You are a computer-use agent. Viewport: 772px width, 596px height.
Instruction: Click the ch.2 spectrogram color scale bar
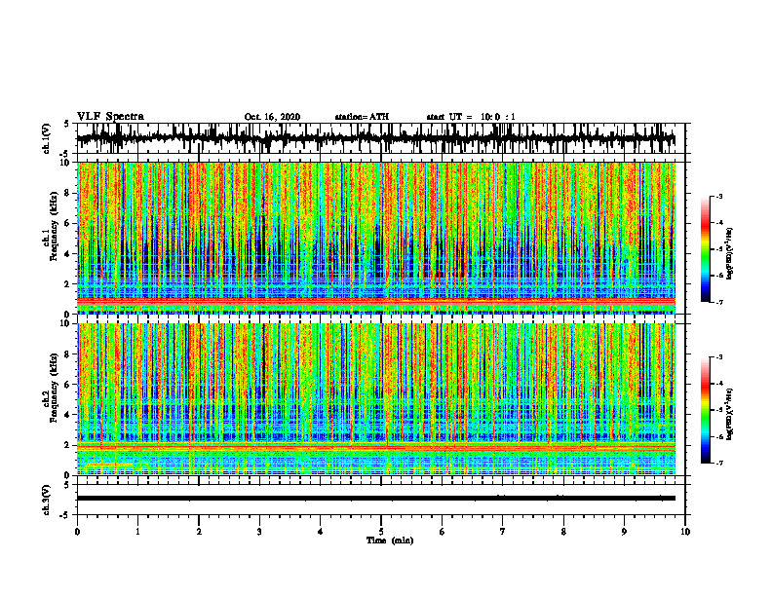coord(706,410)
